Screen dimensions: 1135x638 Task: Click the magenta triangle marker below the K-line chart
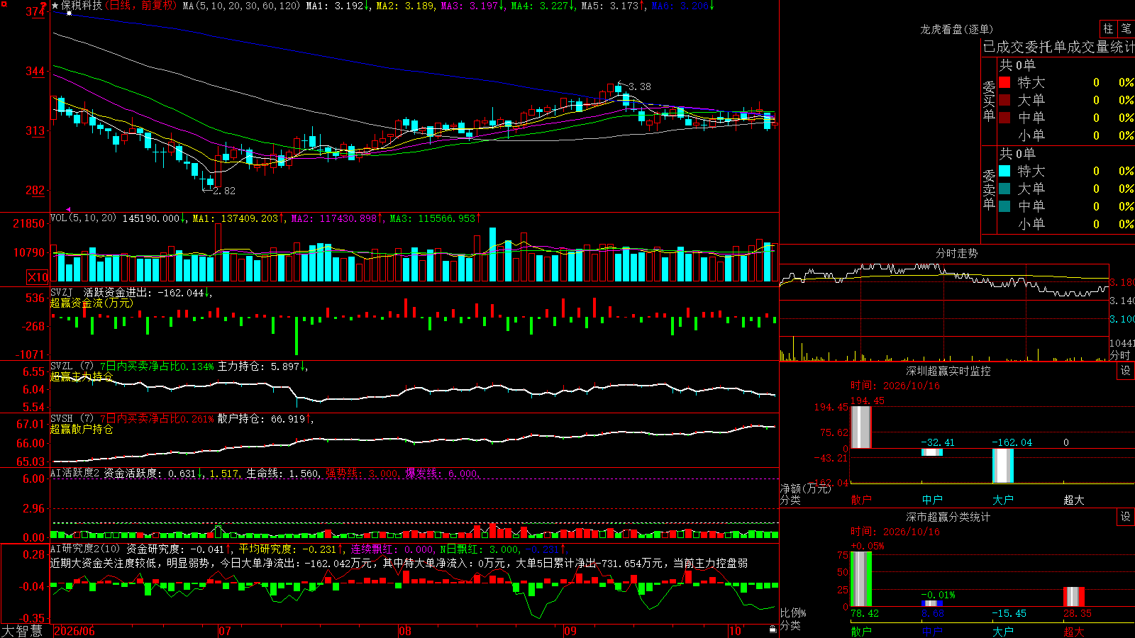click(69, 209)
